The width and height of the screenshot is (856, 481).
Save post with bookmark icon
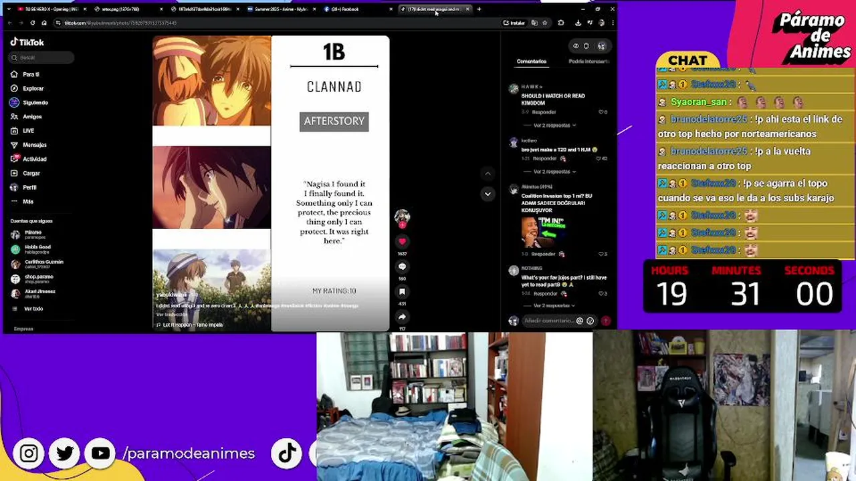tap(402, 291)
